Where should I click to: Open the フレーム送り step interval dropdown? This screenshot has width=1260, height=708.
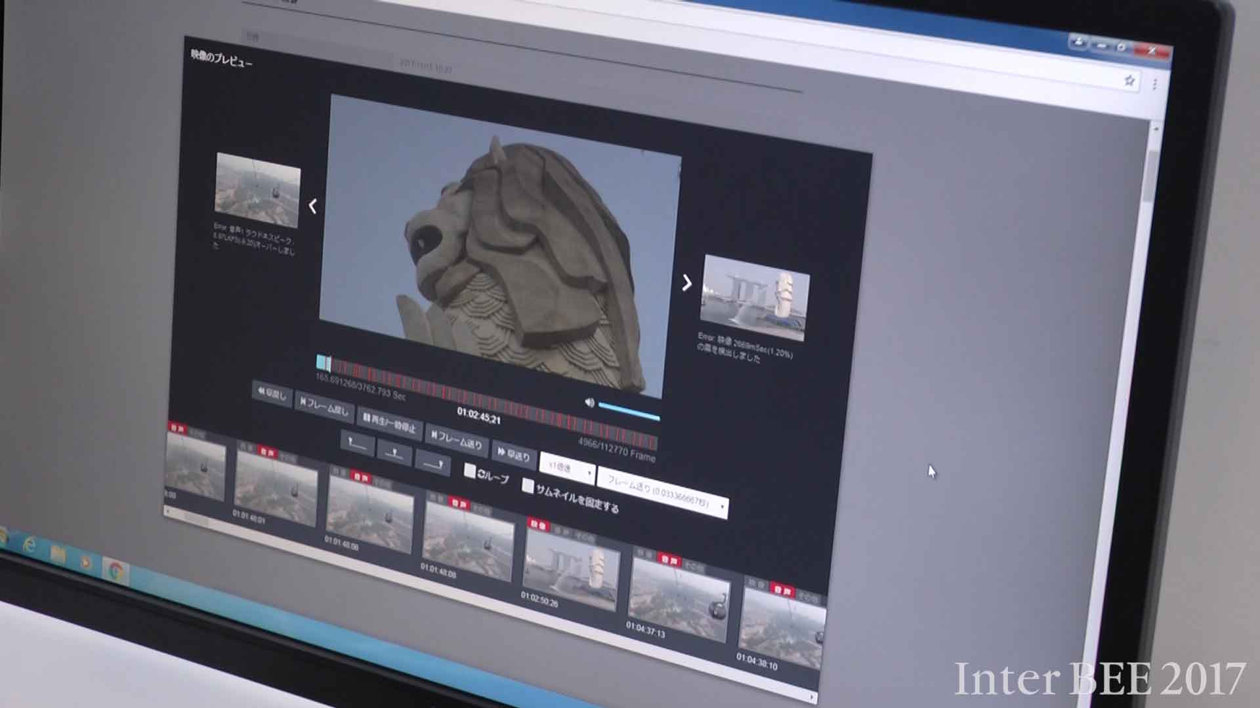coord(663,493)
